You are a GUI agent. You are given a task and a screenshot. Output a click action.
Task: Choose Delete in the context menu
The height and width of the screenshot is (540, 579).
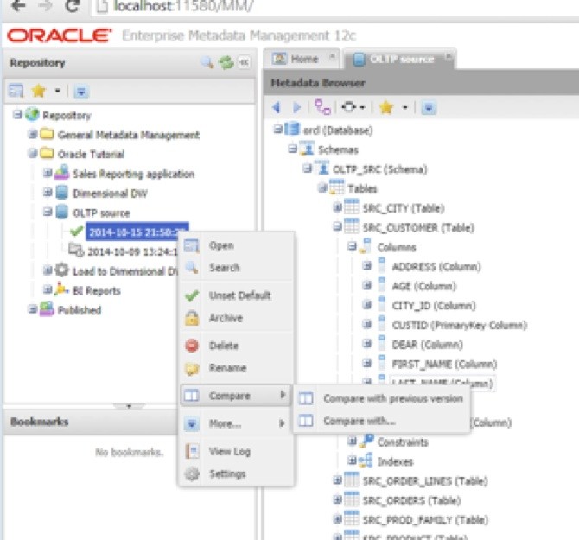click(236, 346)
